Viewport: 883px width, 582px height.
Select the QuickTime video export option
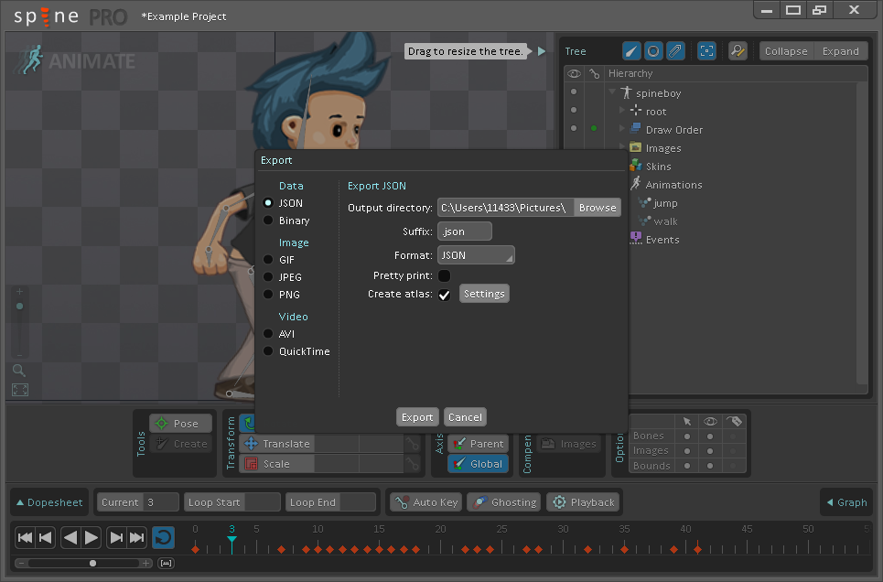click(268, 351)
